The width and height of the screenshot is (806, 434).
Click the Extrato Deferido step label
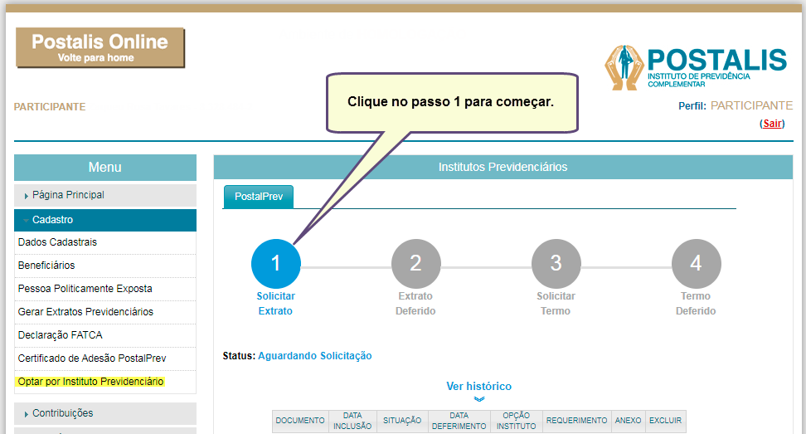click(x=415, y=304)
